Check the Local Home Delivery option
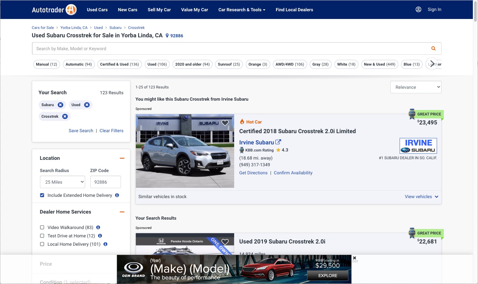The width and height of the screenshot is (478, 284). [x=42, y=244]
